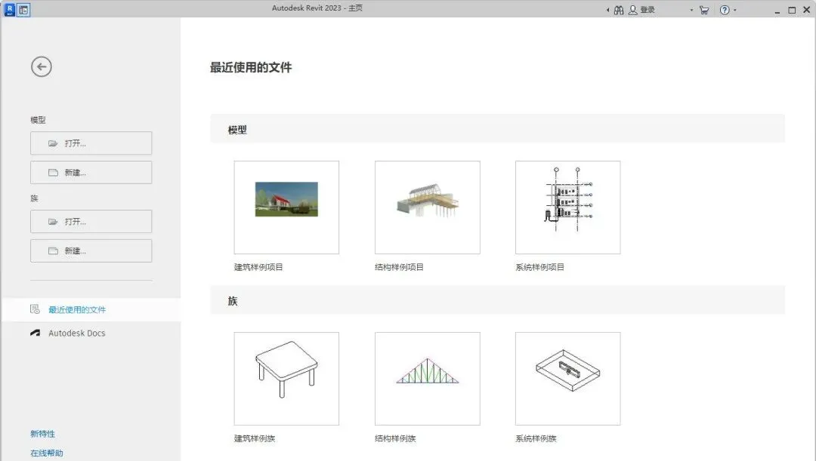This screenshot has width=816, height=461.
Task: Open the 新特性 link
Action: click(42, 433)
